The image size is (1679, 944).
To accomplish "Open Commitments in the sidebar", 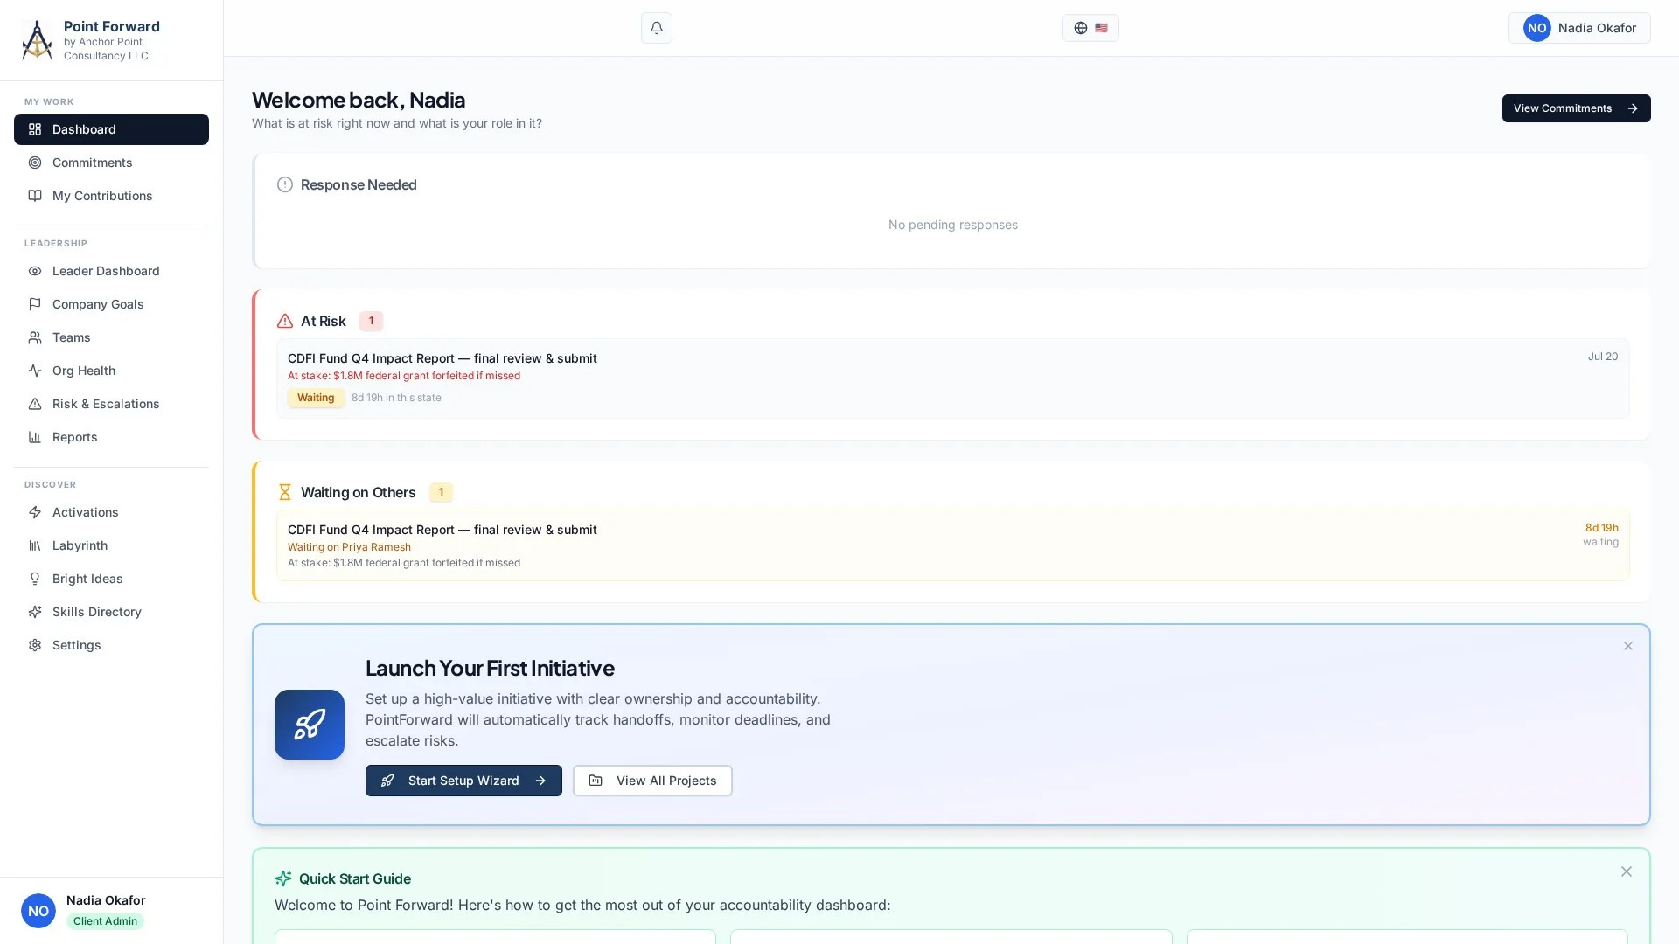I will click(111, 163).
